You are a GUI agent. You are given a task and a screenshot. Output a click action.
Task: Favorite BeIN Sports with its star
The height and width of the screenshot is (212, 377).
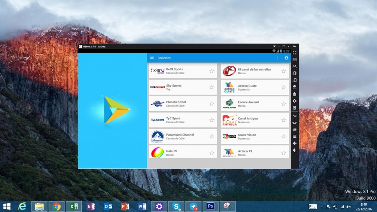212,71
